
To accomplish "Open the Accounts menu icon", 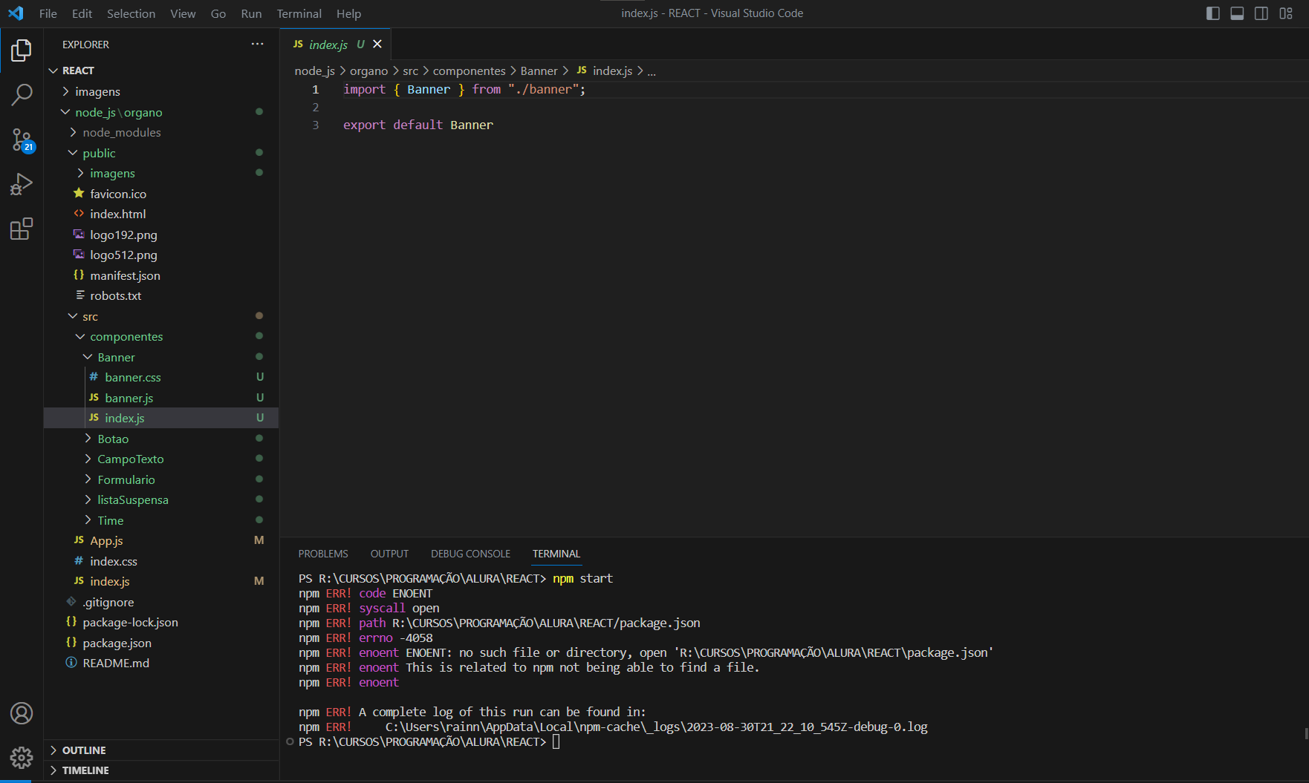I will [22, 713].
